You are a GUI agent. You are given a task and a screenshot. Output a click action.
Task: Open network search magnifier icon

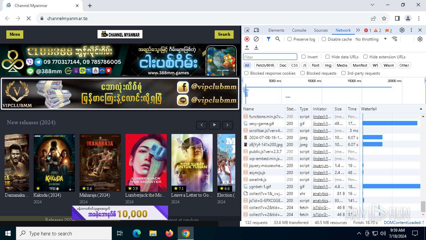pos(278,39)
